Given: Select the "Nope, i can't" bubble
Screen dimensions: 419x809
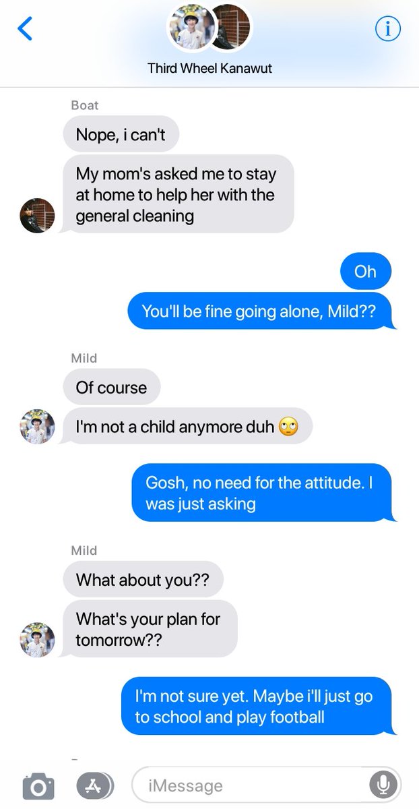Looking at the screenshot, I should pos(121,135).
